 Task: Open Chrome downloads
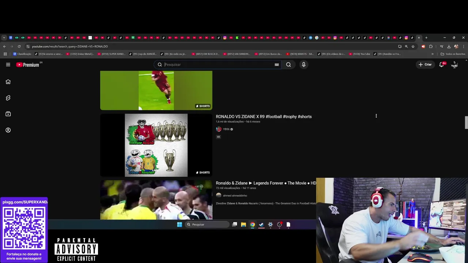click(x=449, y=46)
